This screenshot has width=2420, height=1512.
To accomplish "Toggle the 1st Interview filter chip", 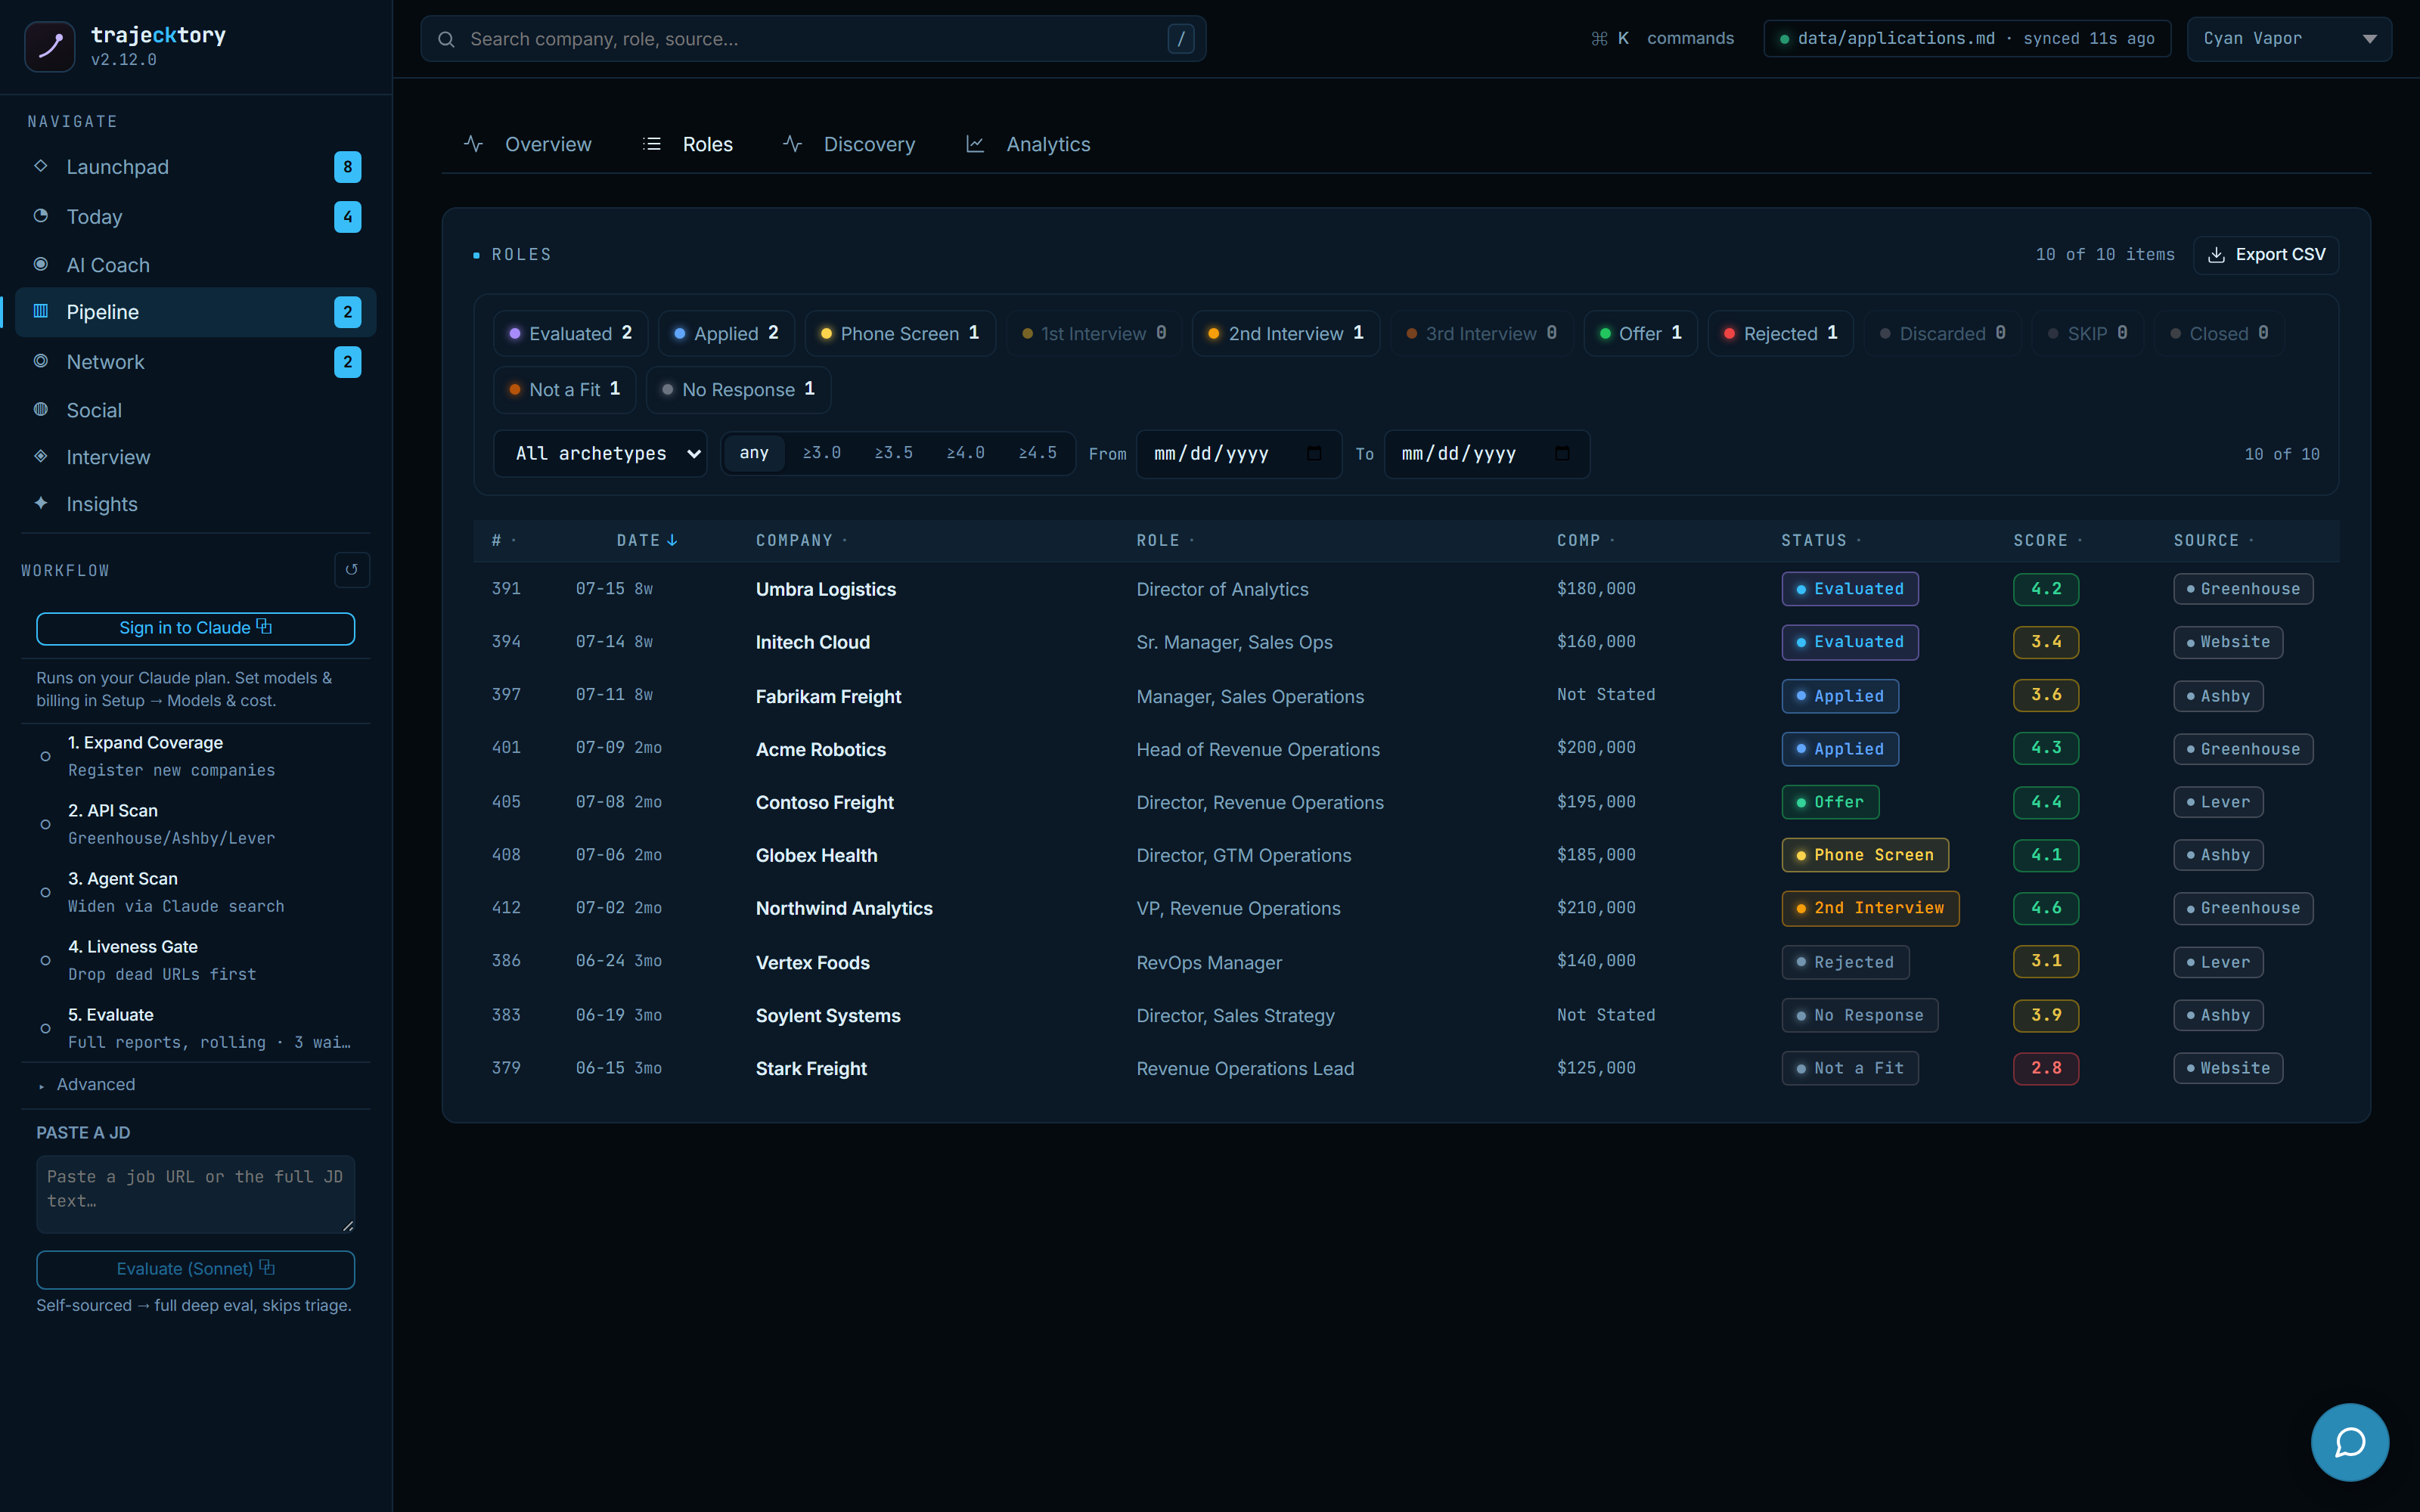I will tap(1094, 333).
